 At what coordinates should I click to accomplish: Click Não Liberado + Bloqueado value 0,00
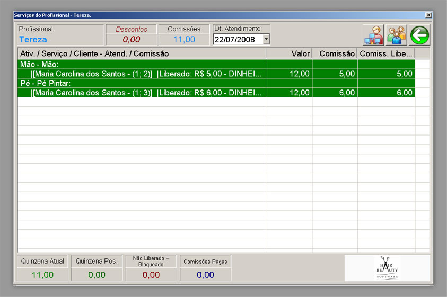click(x=151, y=275)
